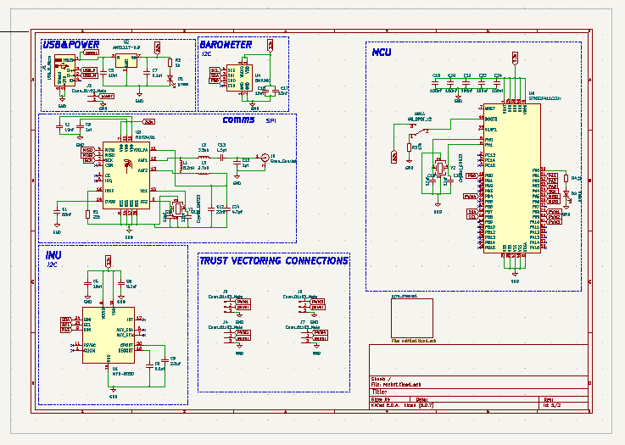This screenshot has width=625, height=445.
Task: Select resistor R2 above LED D1
Action: tap(170, 63)
